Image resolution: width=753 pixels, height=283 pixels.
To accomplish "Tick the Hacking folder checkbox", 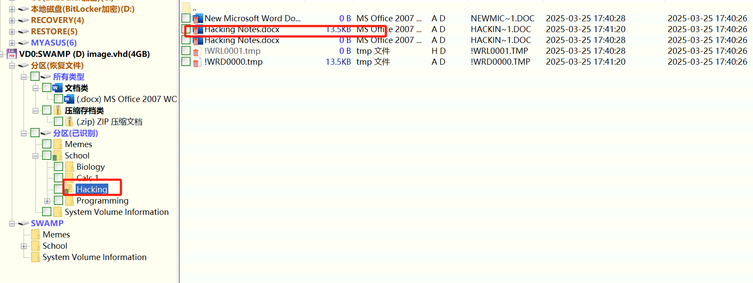I will [x=59, y=189].
